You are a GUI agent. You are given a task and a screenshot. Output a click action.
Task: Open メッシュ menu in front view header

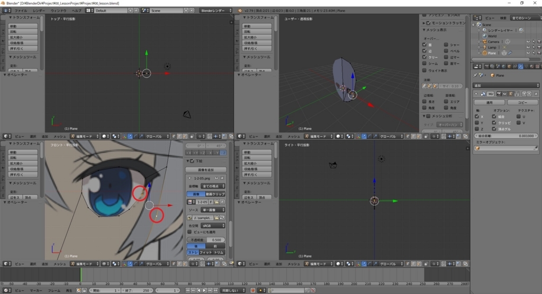click(x=59, y=264)
